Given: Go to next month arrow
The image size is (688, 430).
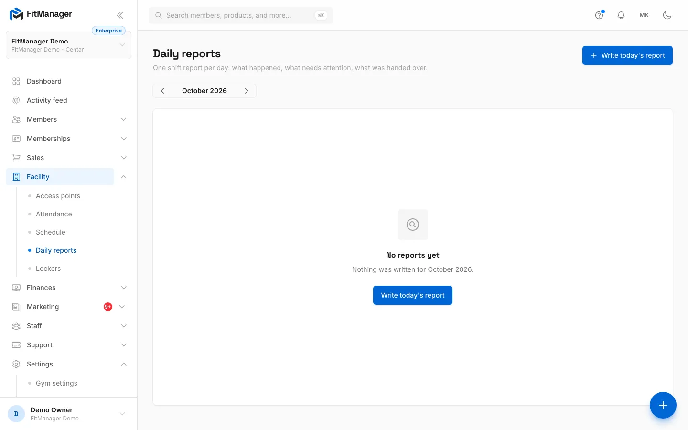Looking at the screenshot, I should point(247,91).
